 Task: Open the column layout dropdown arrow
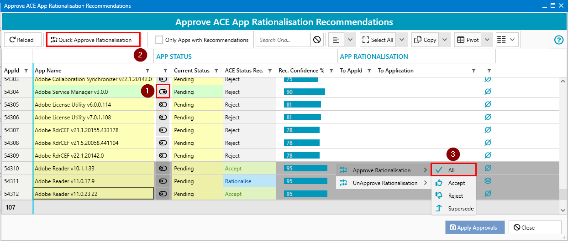pyautogui.click(x=513, y=40)
